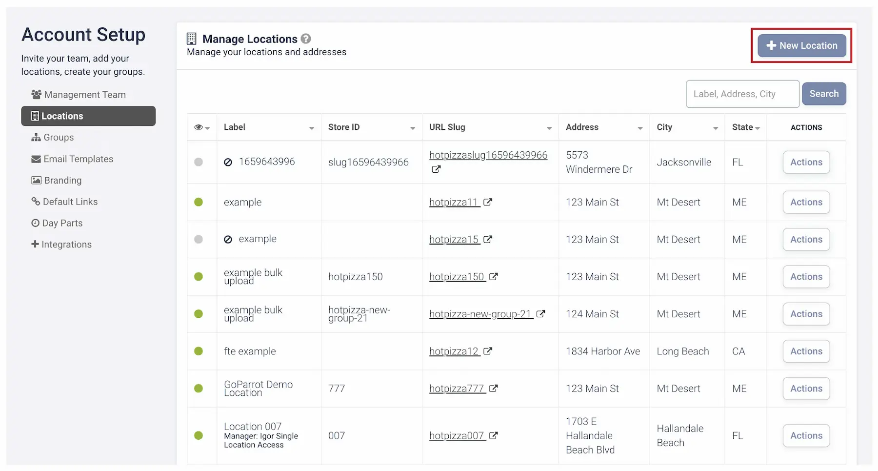Viewport: 878px width, 471px height.
Task: Toggle the green status dot for GoParrot Demo Location
Action: point(199,389)
